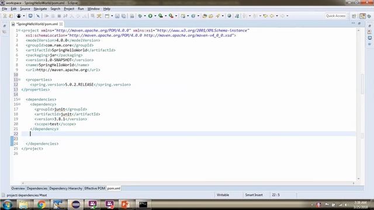This screenshot has width=374, height=210.
Task: Collapse the properties fold marker on line 11
Action: point(19,79)
